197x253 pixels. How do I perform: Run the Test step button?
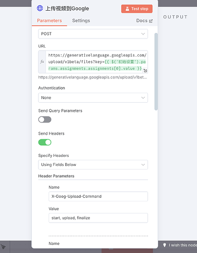coord(137,9)
